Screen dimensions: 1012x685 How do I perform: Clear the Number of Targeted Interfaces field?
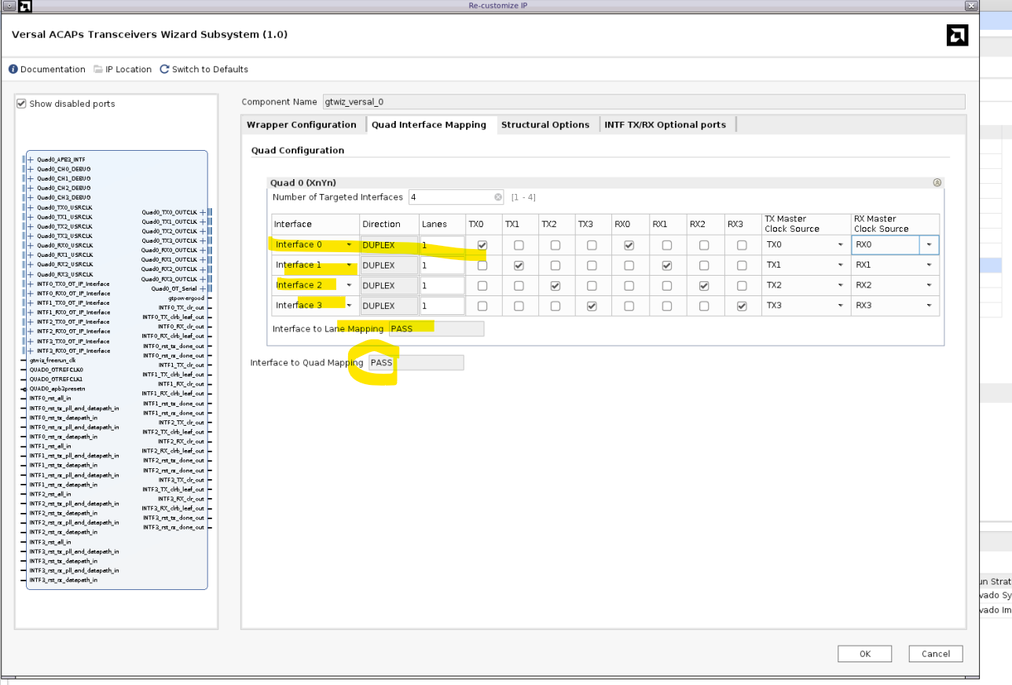coord(497,197)
